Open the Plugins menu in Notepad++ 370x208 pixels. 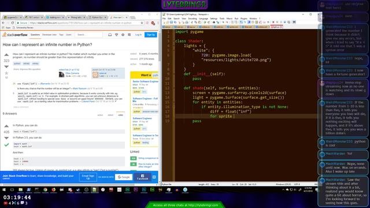pos(244,18)
